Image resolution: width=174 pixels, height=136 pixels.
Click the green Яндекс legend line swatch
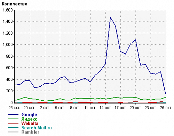point(13,119)
